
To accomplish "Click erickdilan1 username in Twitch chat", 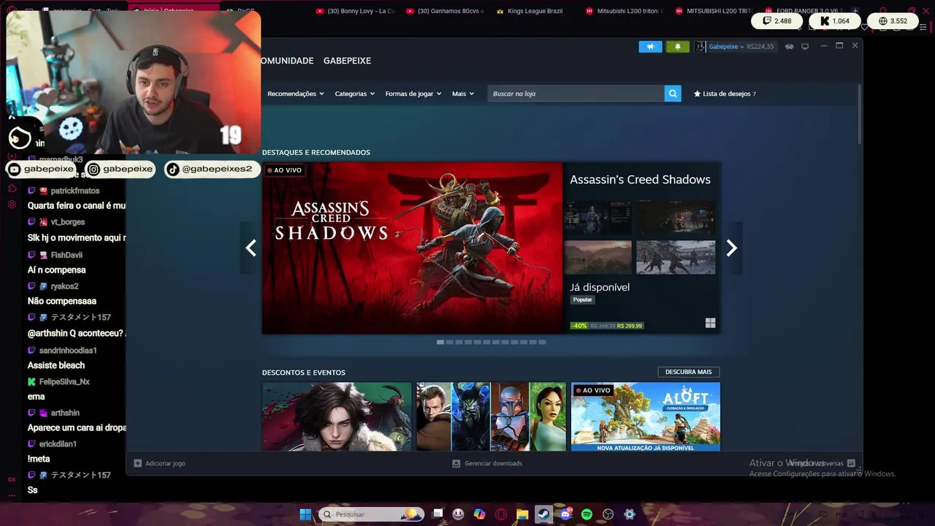I will pos(58,444).
